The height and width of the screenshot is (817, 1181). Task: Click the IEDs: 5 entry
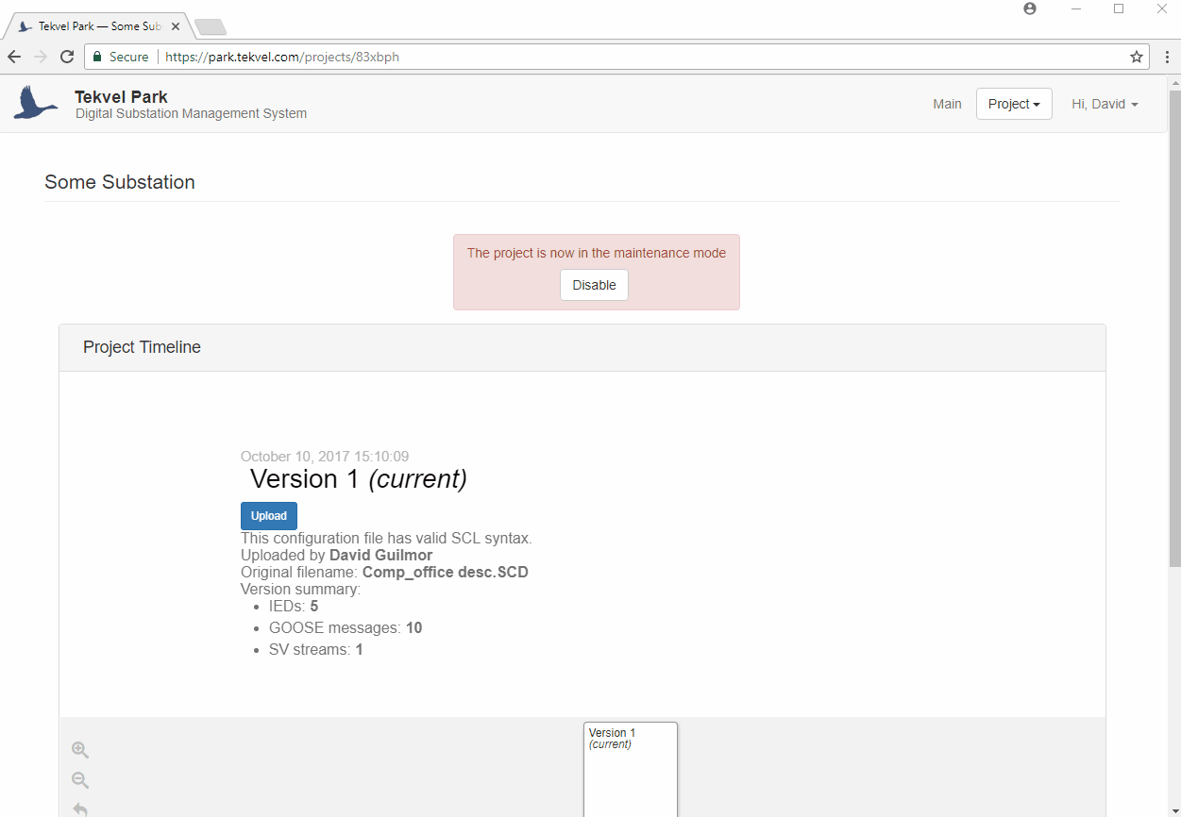point(294,606)
